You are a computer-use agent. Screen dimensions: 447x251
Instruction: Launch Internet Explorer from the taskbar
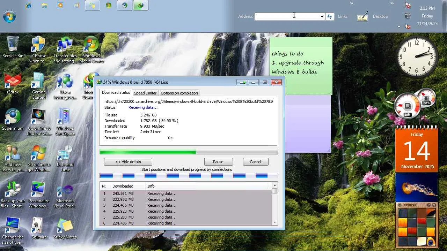[x=28, y=5]
